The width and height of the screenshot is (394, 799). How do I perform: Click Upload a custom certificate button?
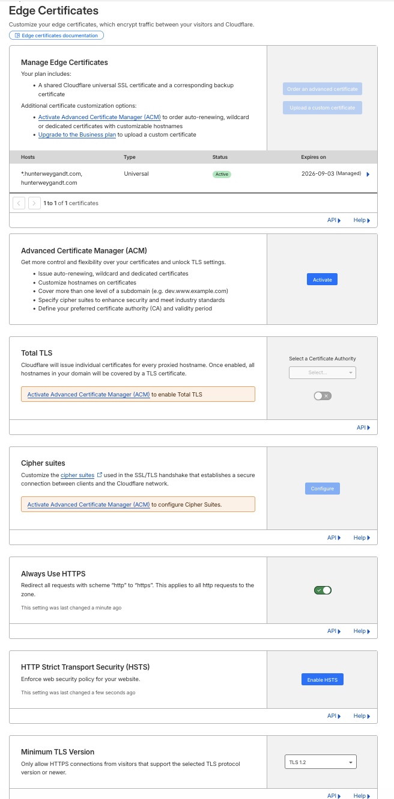point(323,108)
